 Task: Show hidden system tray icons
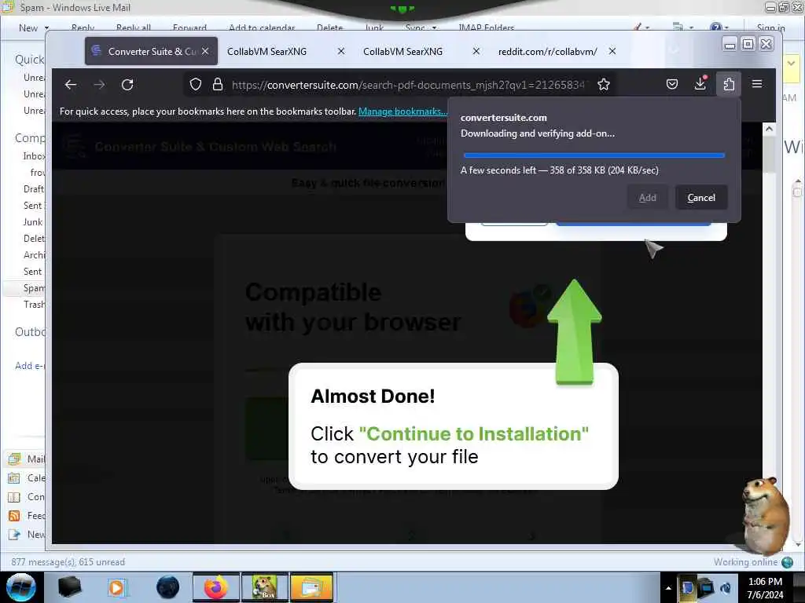click(668, 588)
